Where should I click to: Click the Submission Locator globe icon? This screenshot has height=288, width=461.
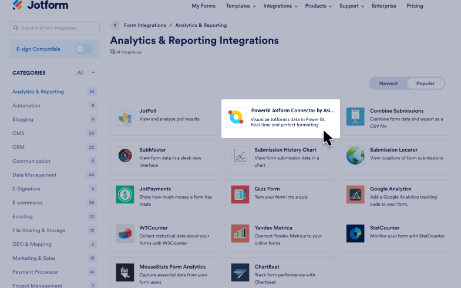(x=355, y=156)
